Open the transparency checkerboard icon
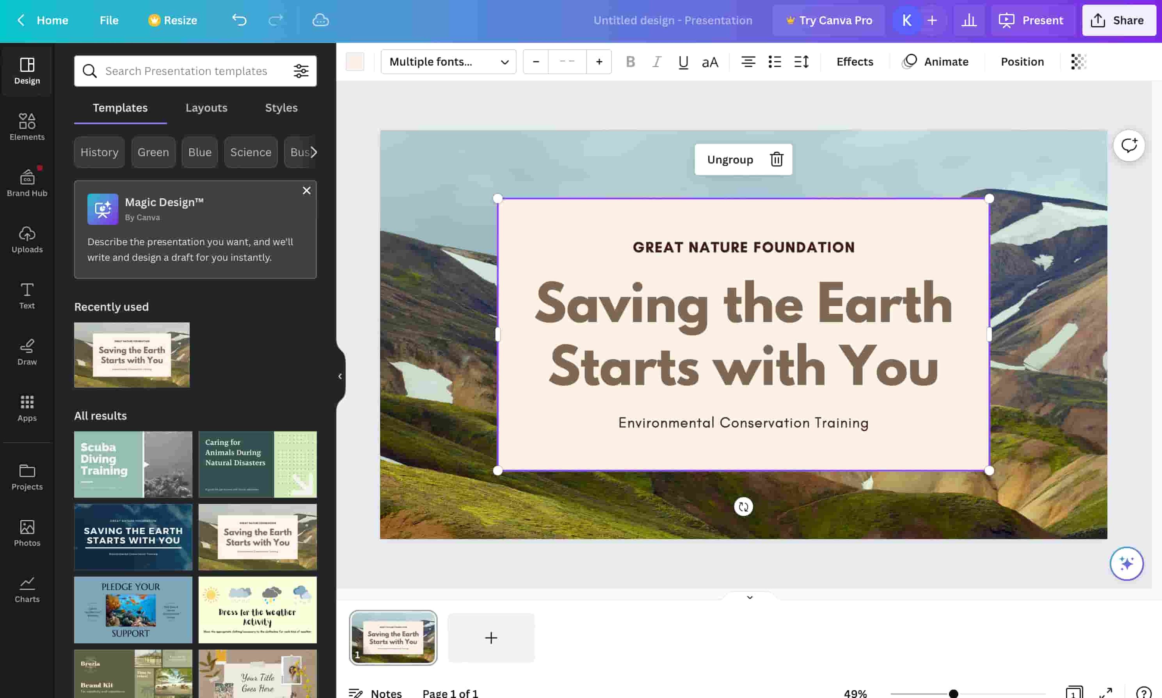This screenshot has width=1162, height=698. (1078, 62)
